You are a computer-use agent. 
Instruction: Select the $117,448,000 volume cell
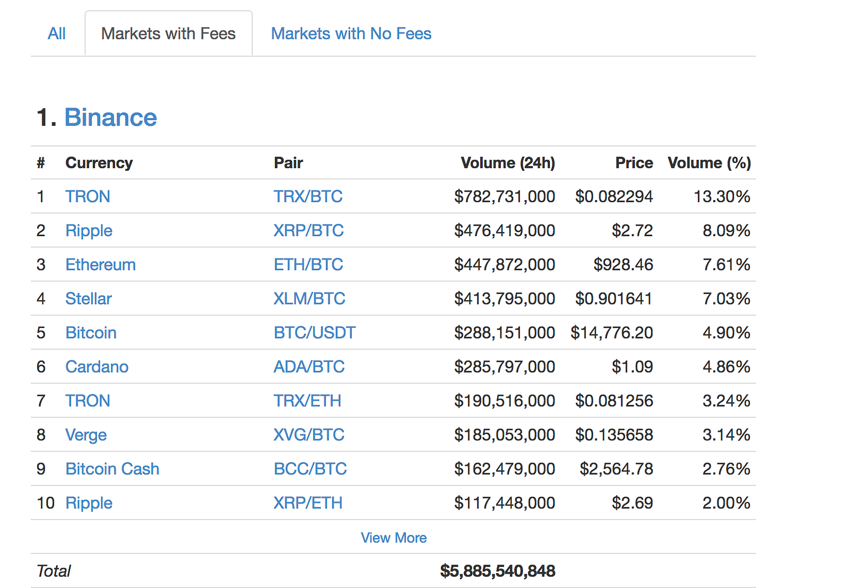[x=505, y=503]
